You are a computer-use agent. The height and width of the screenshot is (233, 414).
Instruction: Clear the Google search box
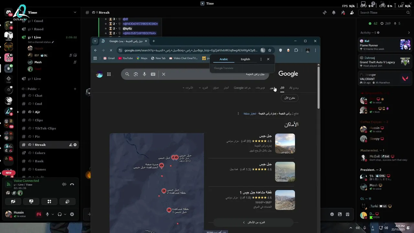[164, 74]
